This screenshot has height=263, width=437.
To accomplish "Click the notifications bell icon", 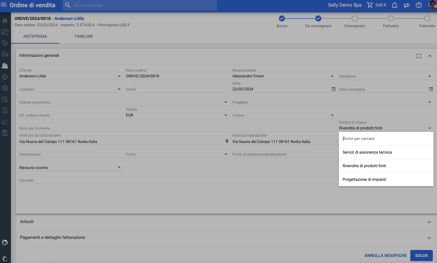I will [394, 5].
